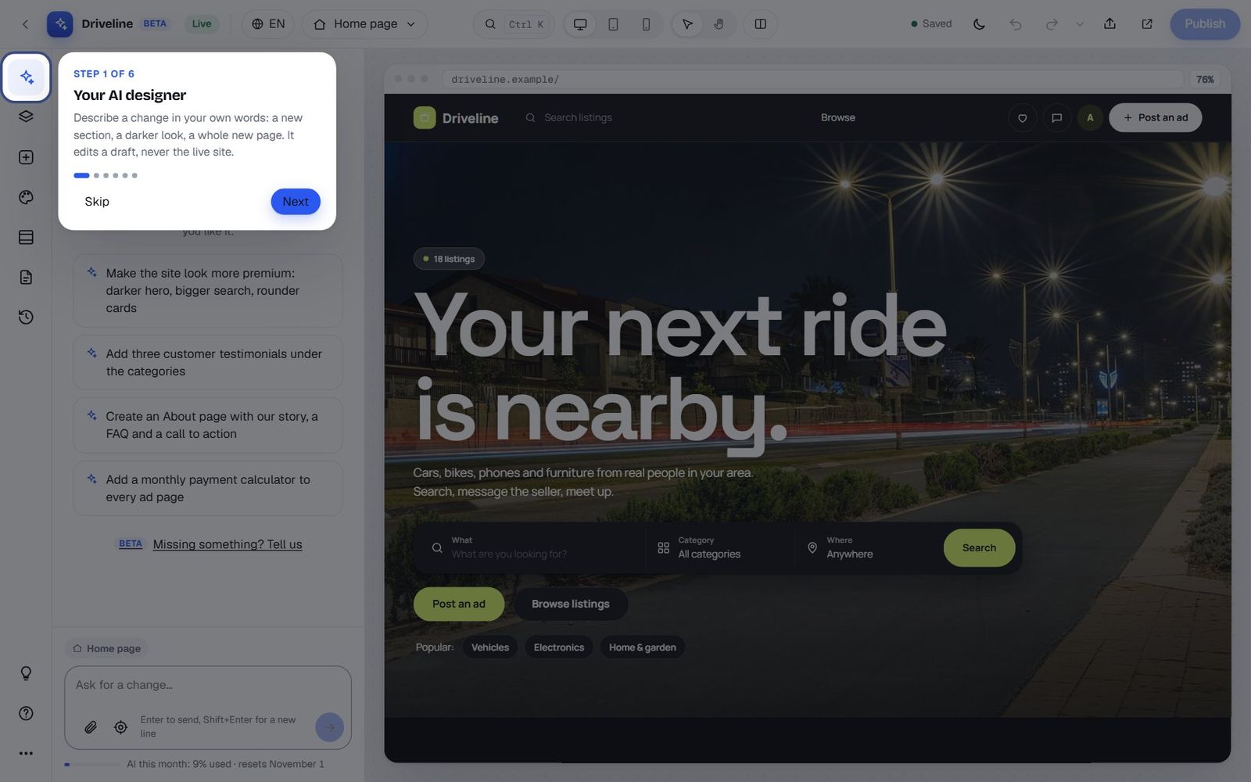
Task: Select the hand pan tool
Action: 719,24
